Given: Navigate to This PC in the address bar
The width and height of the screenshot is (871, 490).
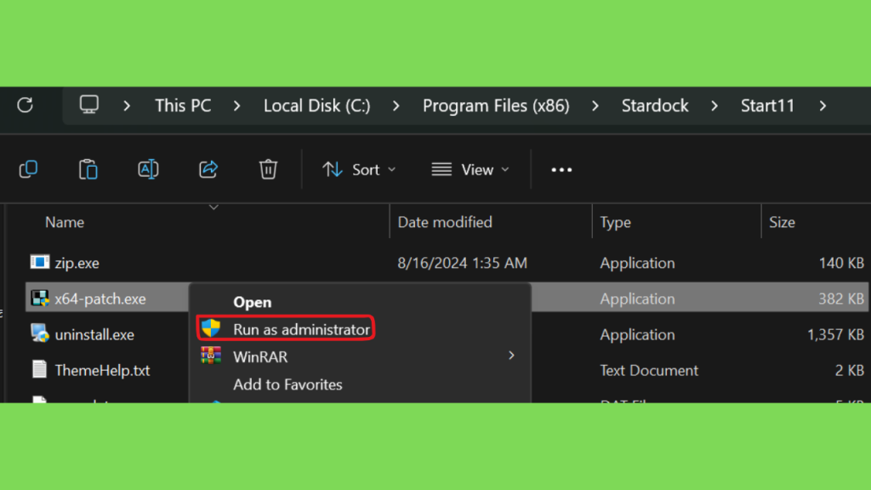Looking at the screenshot, I should point(183,105).
